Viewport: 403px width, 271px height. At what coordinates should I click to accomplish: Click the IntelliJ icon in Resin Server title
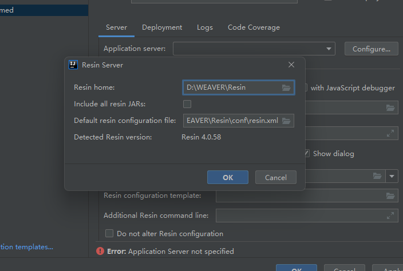[x=73, y=65]
